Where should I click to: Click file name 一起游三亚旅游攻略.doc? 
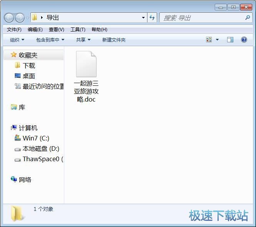[86, 91]
